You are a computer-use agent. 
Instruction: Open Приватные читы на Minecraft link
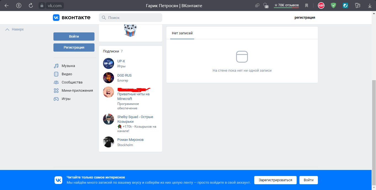click(133, 96)
